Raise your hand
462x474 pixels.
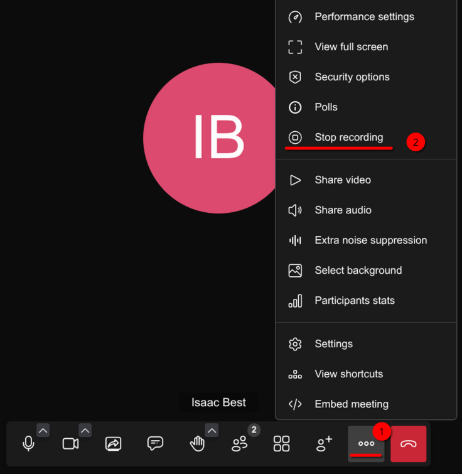pyautogui.click(x=197, y=443)
